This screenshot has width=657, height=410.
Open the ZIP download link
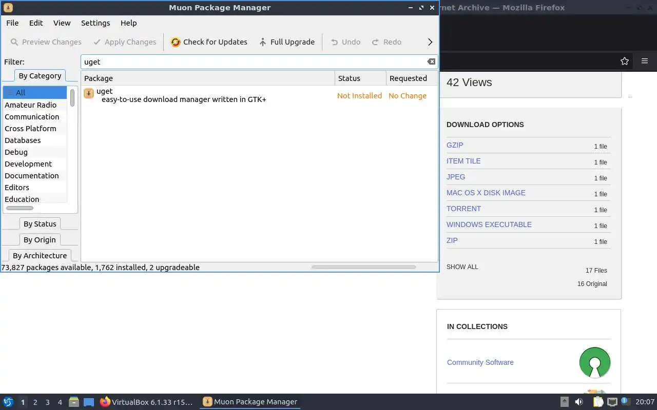tap(452, 240)
